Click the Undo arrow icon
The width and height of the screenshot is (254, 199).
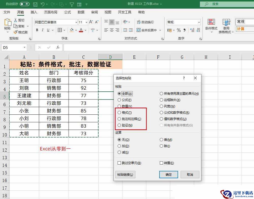click(43, 4)
